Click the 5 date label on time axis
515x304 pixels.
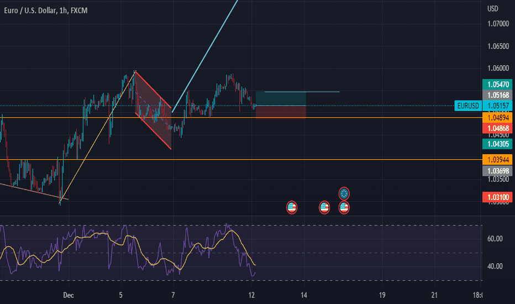coord(121,295)
